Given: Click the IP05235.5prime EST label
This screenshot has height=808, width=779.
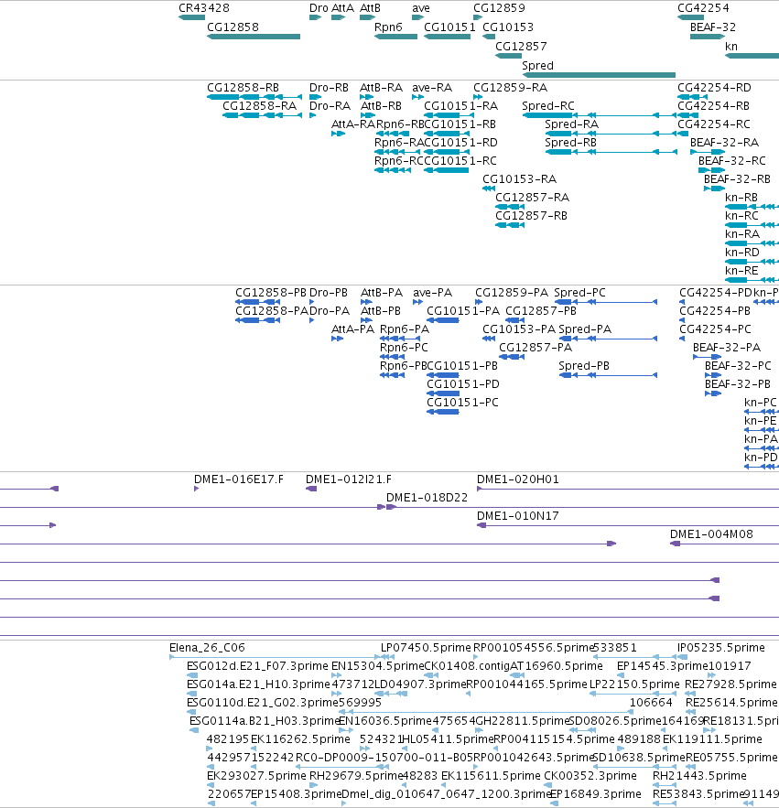Looking at the screenshot, I should coord(720,648).
